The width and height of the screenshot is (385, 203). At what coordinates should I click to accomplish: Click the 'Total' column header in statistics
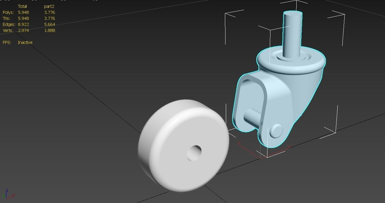tap(22, 6)
